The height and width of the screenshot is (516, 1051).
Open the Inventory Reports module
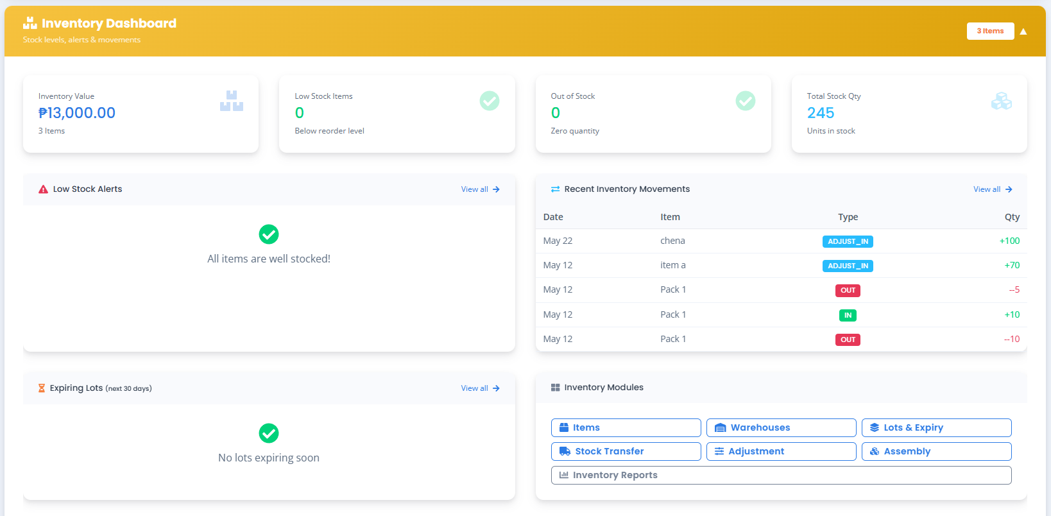click(x=782, y=475)
